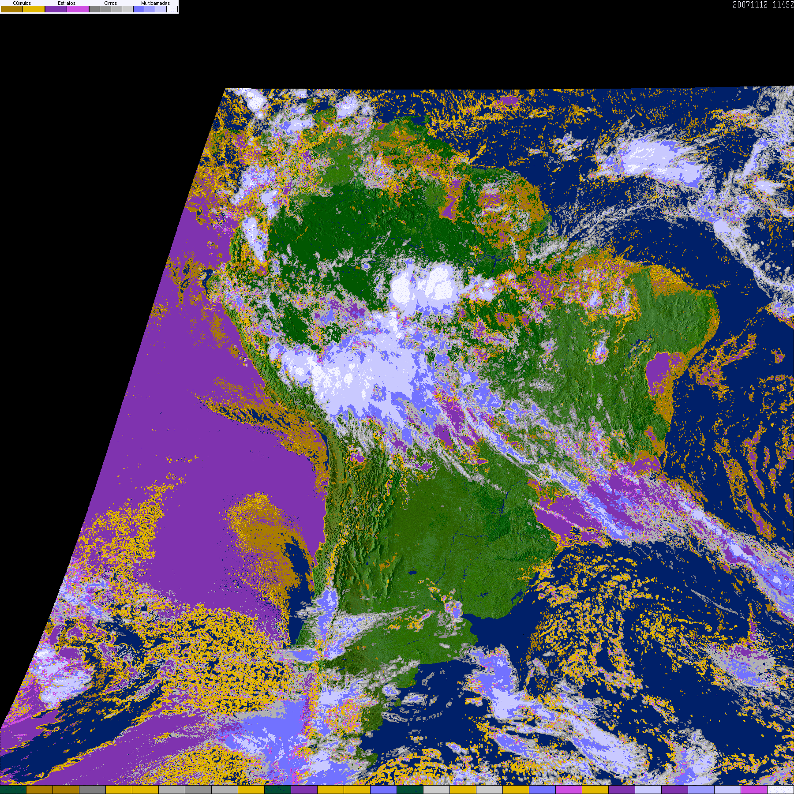This screenshot has width=794, height=794.
Task: Click the 'Cúmulos' legend label
Action: tap(22, 3)
